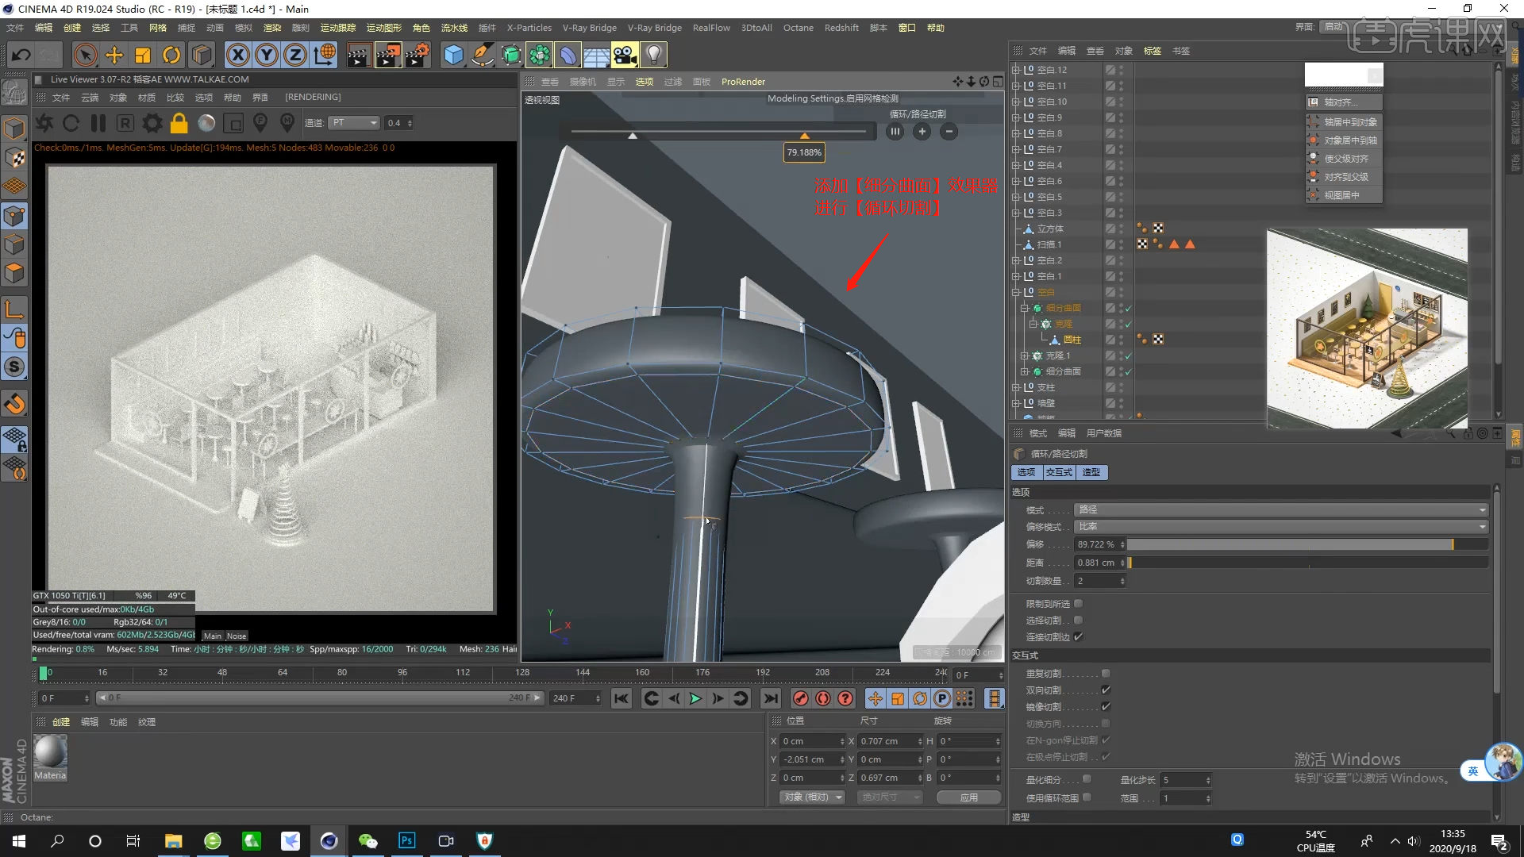
Task: Toggle the Z axis lock
Action: pyautogui.click(x=295, y=55)
